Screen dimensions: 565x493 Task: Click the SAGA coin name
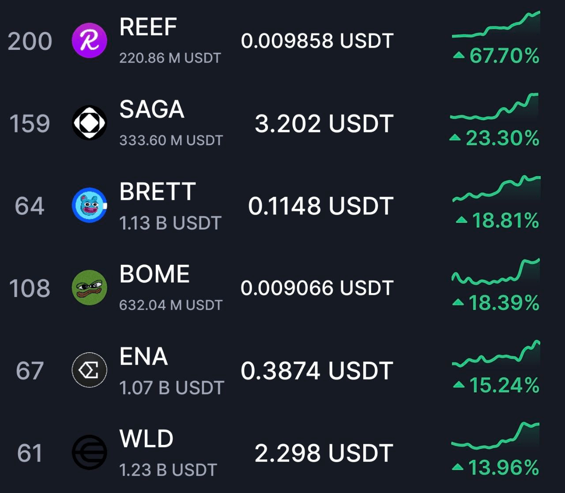tap(152, 109)
